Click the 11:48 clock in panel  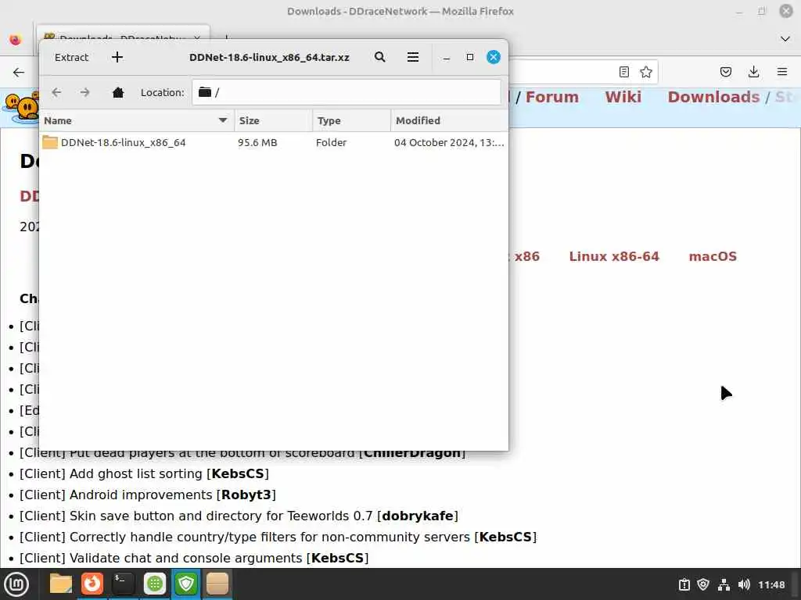pos(771,584)
